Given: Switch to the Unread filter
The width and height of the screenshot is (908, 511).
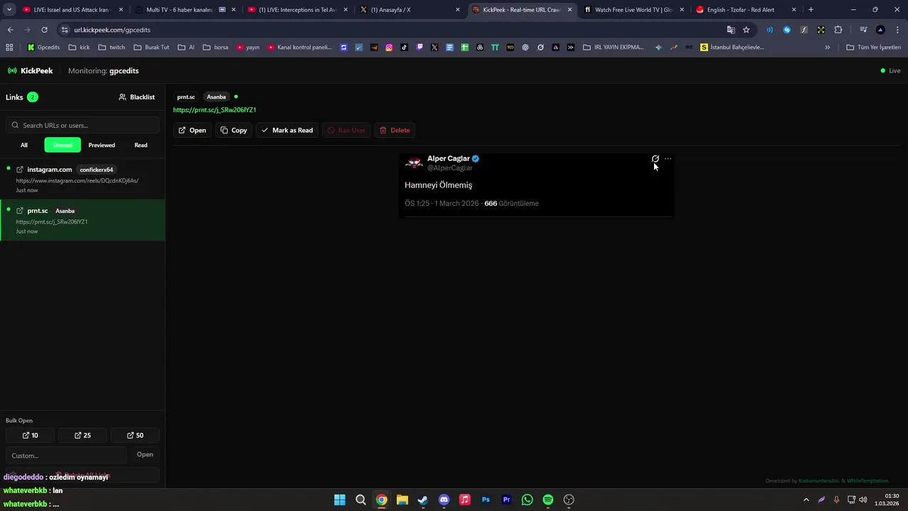Looking at the screenshot, I should coord(62,145).
